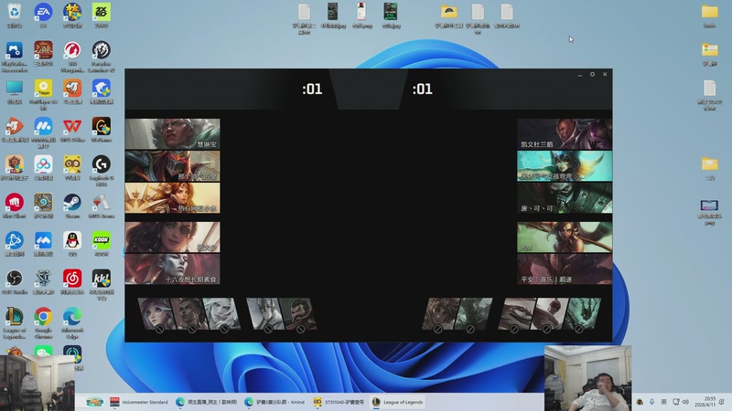Launch the StarCraft desktop shortcut
Screen dimensions: 732x411
[43, 279]
